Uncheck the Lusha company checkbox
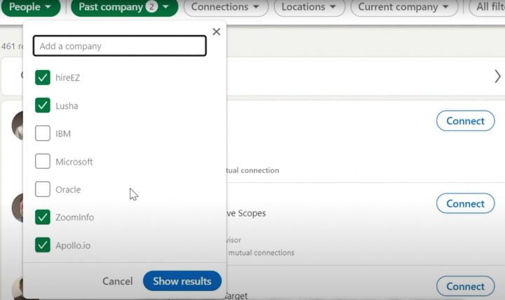The width and height of the screenshot is (505, 300). point(43,106)
